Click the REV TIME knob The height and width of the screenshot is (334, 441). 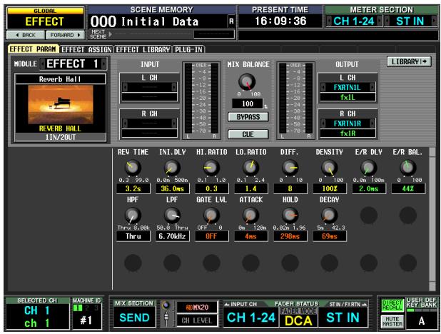pos(133,168)
